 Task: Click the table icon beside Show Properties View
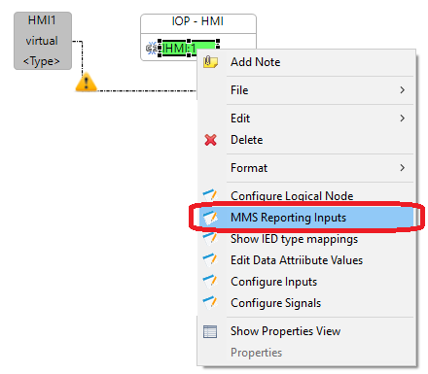[x=210, y=331]
